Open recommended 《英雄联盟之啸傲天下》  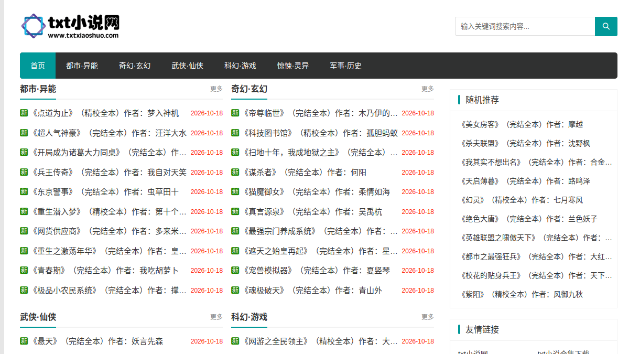(x=536, y=238)
